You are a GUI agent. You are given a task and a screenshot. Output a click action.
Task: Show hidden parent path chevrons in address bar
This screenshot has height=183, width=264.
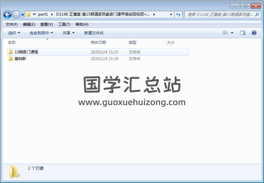(x=34, y=14)
